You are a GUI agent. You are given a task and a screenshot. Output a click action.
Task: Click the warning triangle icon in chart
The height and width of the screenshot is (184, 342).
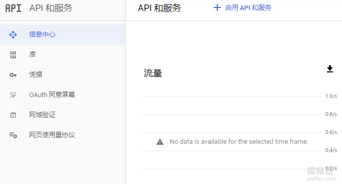160,142
